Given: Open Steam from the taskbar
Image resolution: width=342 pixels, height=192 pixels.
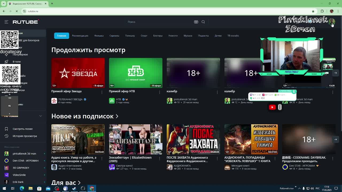Looking at the screenshot, I should [x=74, y=189].
